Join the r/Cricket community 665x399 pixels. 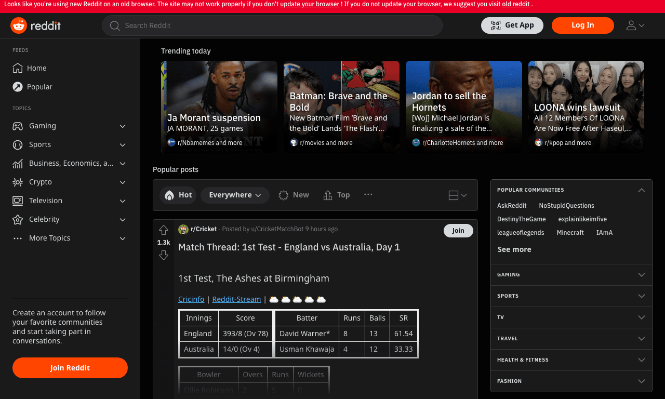458,231
